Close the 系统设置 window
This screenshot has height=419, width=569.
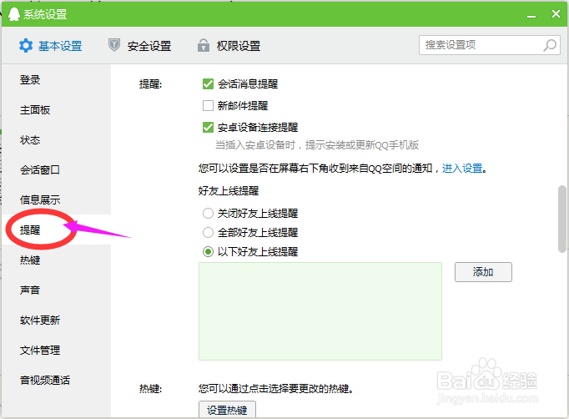(x=556, y=14)
